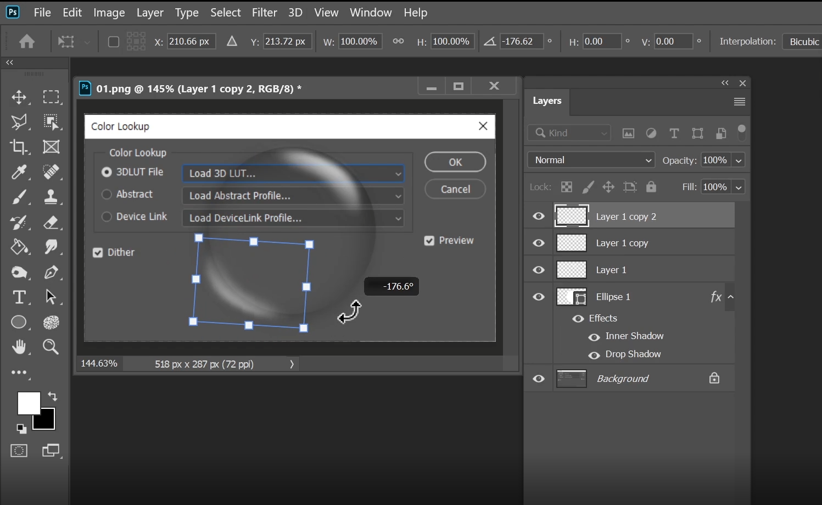Select the Brush tool

pos(19,197)
